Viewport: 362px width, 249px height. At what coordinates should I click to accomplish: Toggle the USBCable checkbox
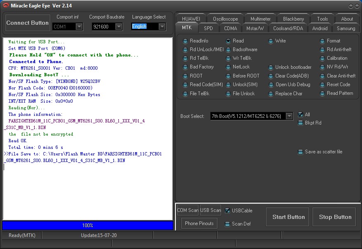click(227, 211)
